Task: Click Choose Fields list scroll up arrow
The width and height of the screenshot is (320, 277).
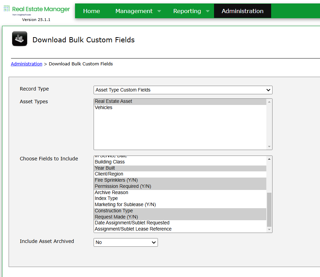Action: pos(269,159)
